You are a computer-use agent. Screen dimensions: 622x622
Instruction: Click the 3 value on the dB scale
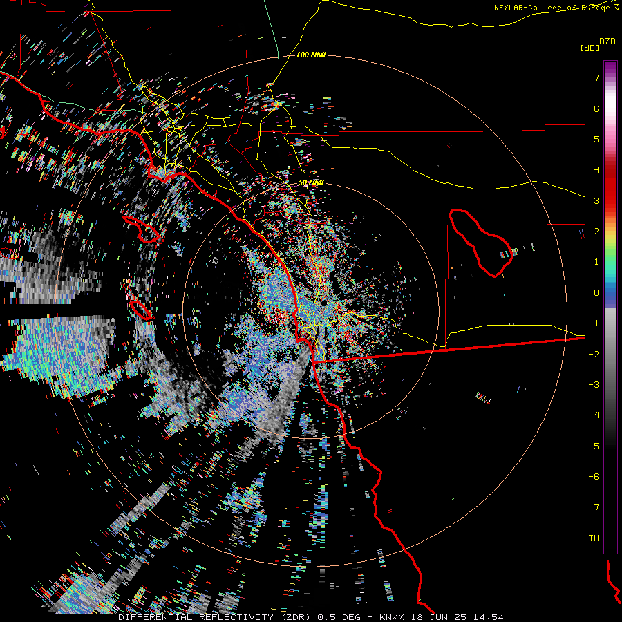point(596,200)
